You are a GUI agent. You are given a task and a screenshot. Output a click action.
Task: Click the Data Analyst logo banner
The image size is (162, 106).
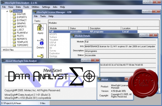tap(51, 76)
